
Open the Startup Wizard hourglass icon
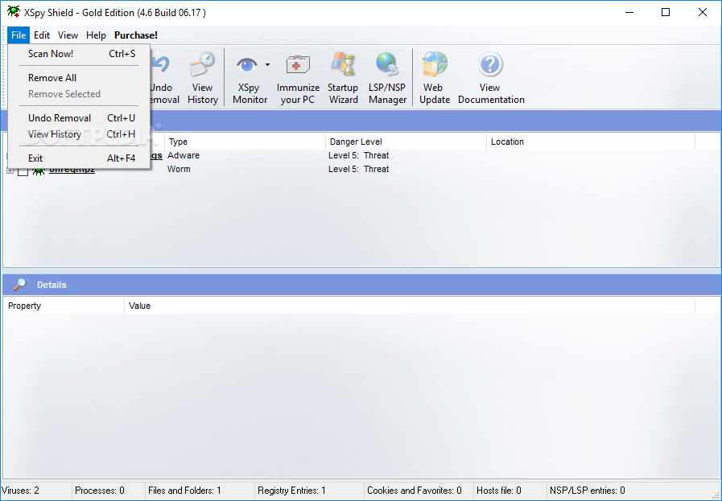pyautogui.click(x=343, y=64)
